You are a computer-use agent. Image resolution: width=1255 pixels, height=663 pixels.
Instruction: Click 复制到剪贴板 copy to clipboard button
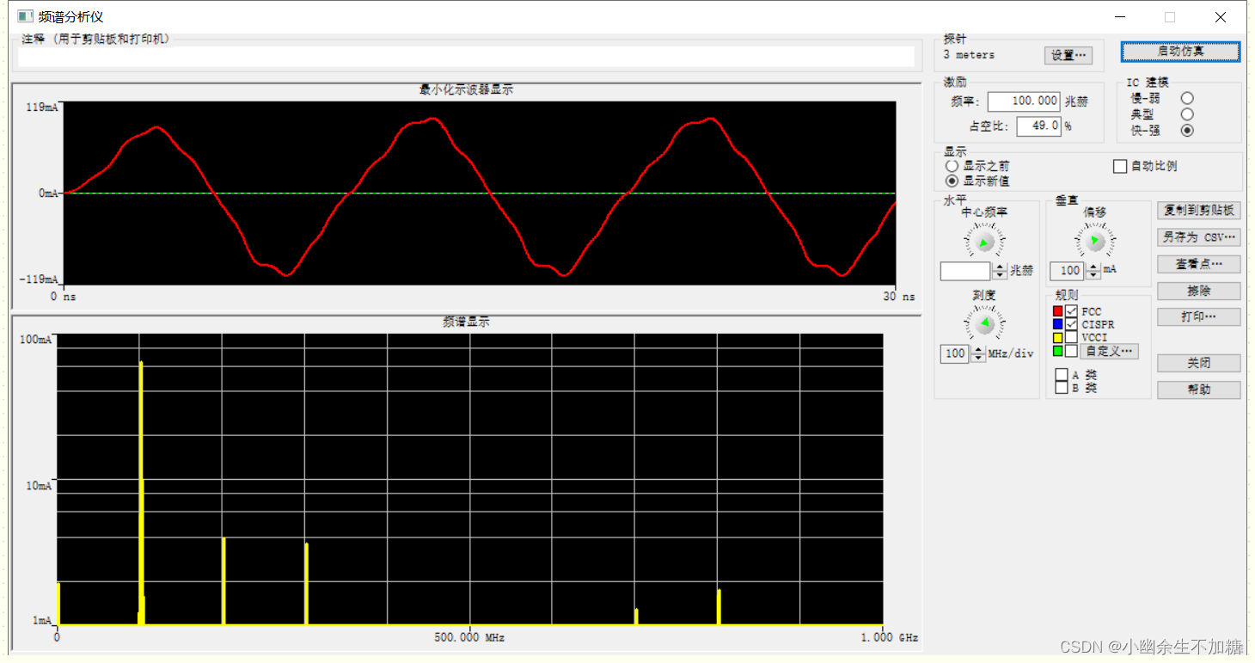1199,211
